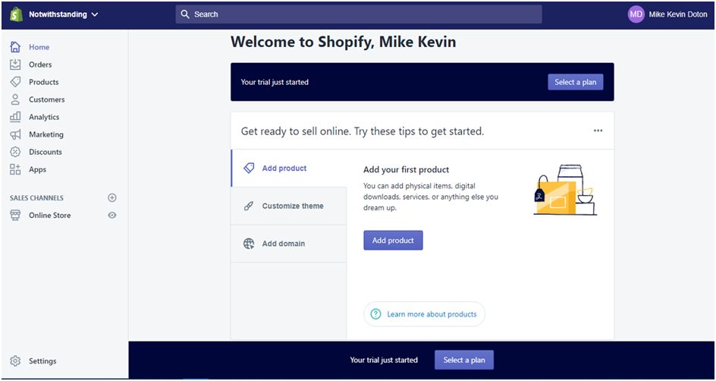
Task: Select the Customize theme tab
Action: click(x=292, y=206)
